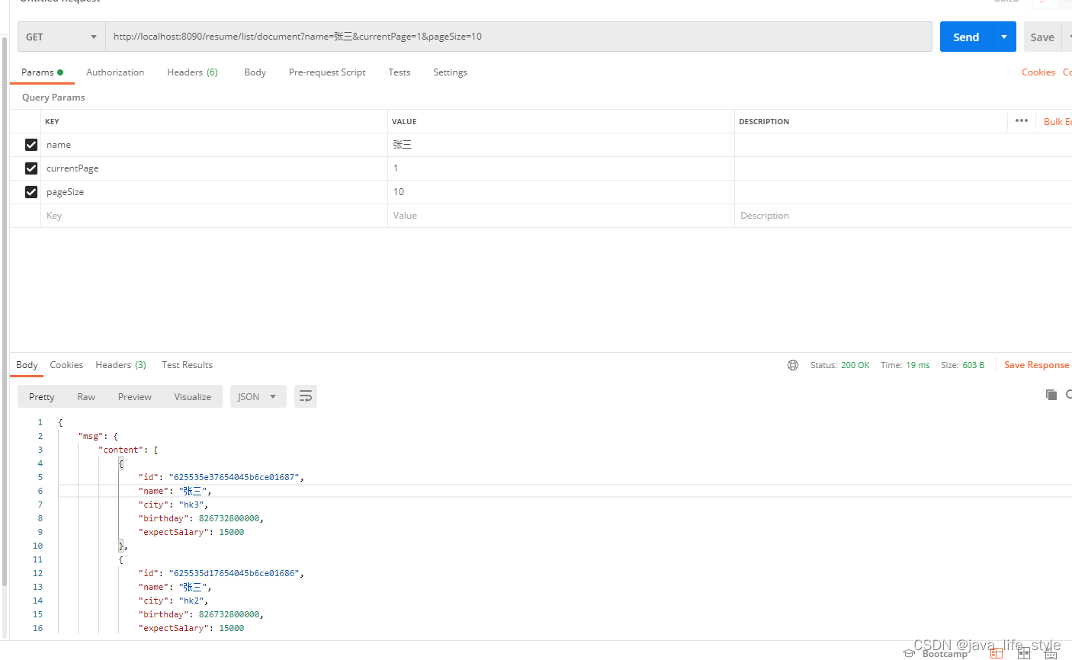This screenshot has width=1072, height=660.
Task: Open the GET method dropdown
Action: pyautogui.click(x=62, y=37)
